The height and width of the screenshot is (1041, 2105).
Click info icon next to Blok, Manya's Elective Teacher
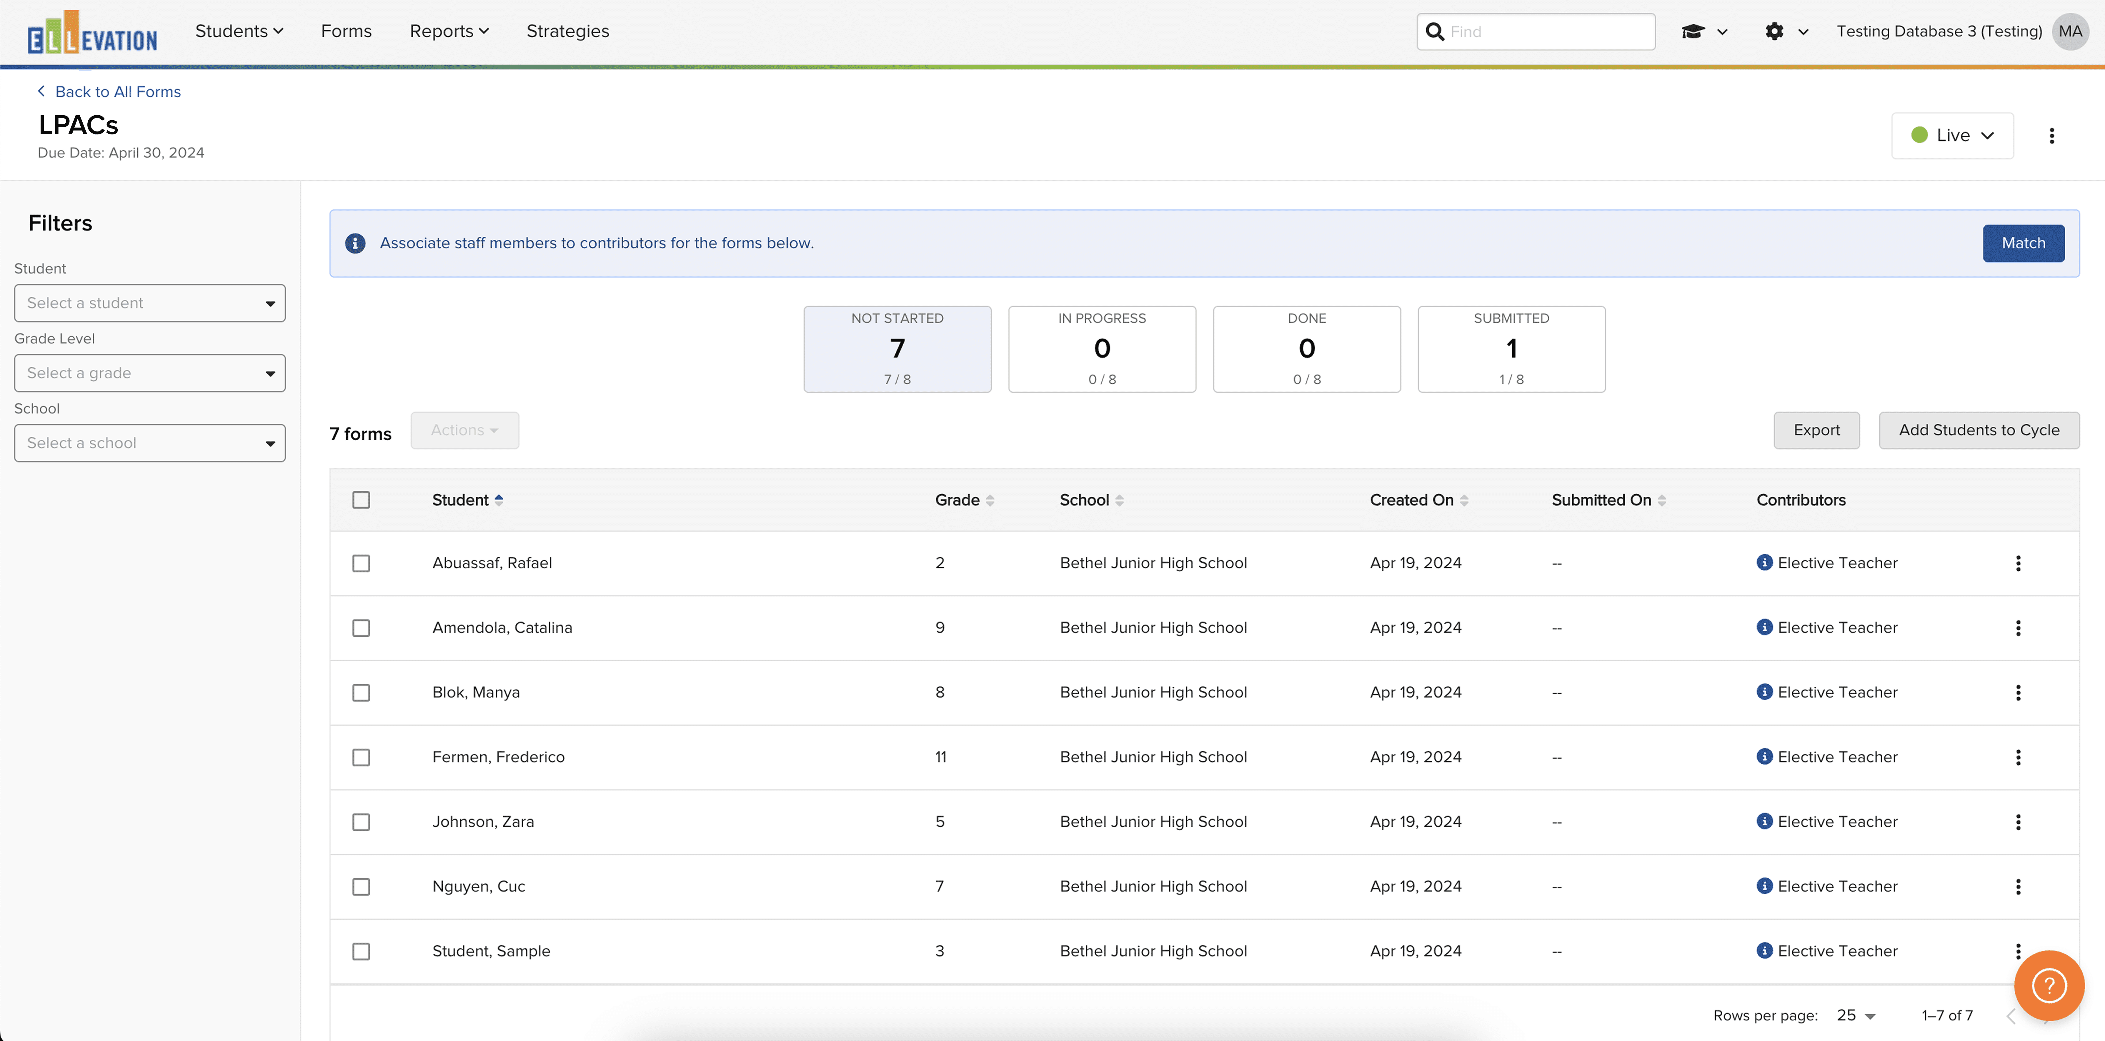[x=1764, y=692]
